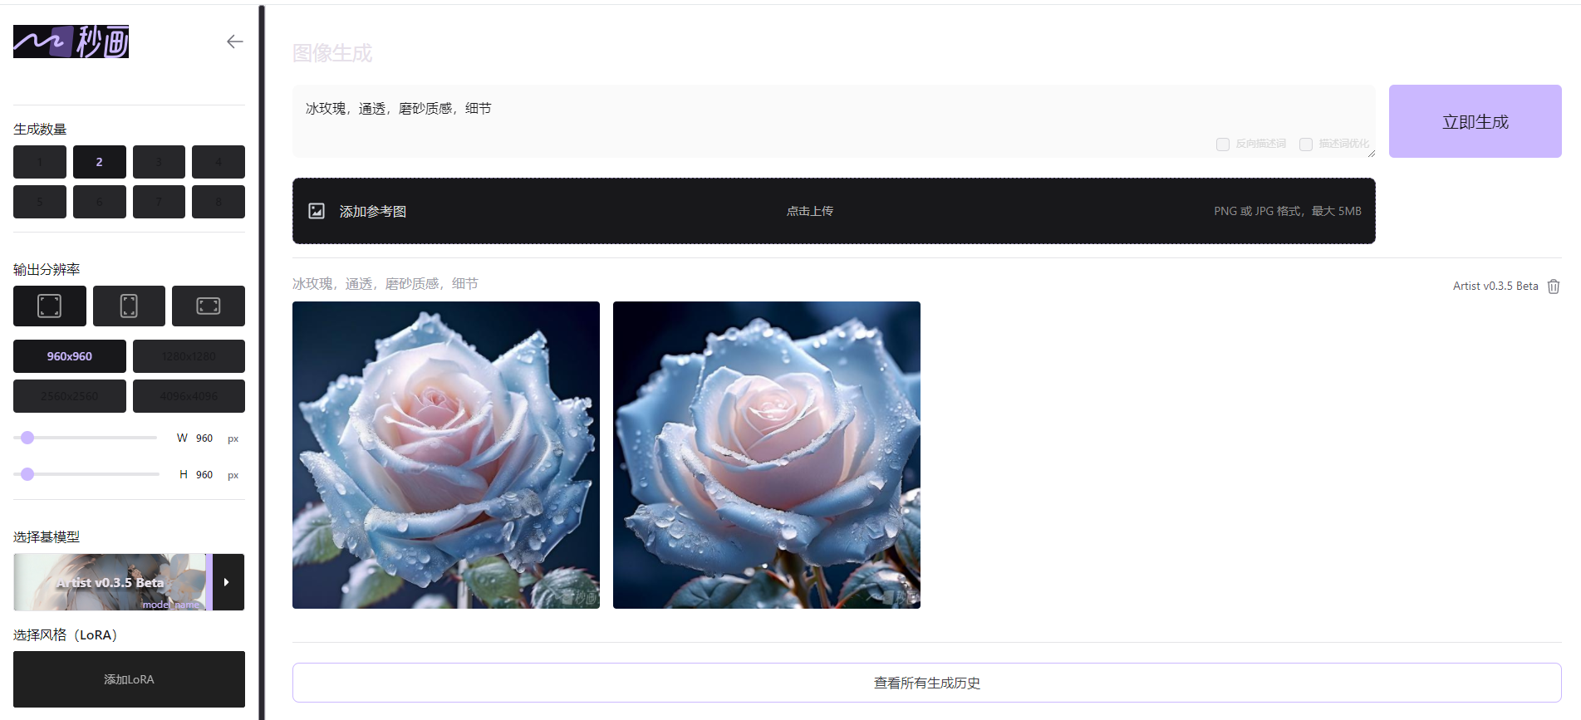Viewport: 1581px width, 720px height.
Task: Click the 秒画 logo
Action: click(x=71, y=42)
